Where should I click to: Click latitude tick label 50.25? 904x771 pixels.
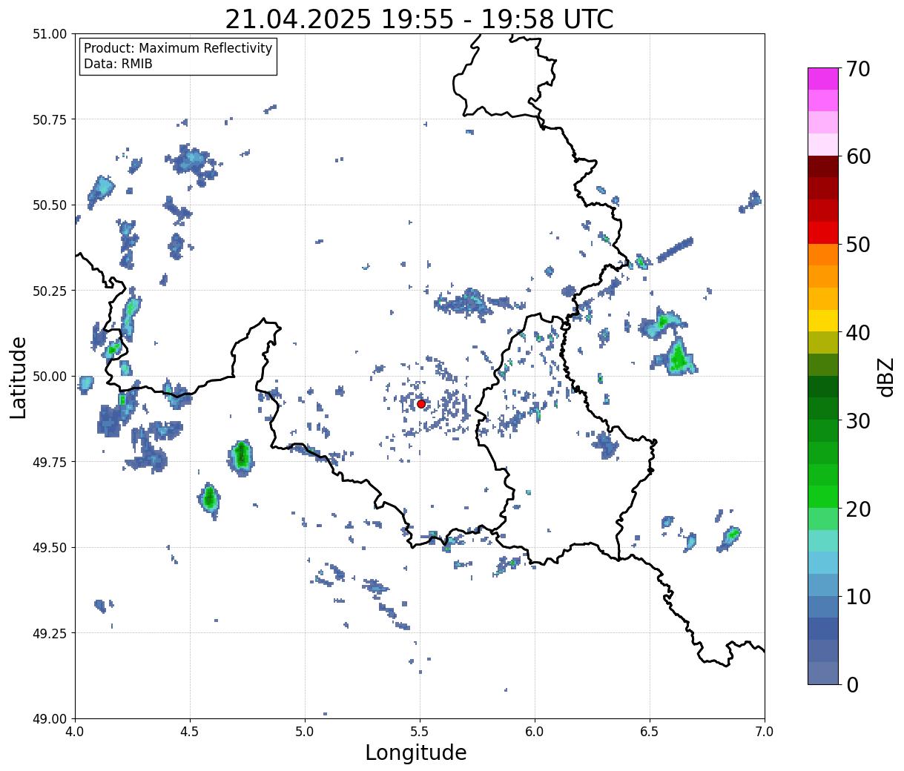tap(50, 291)
